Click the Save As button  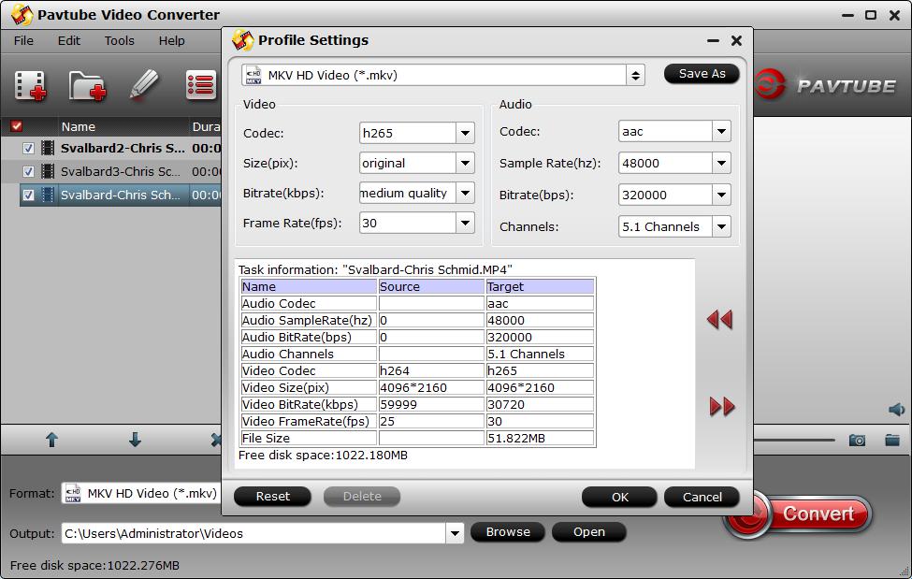(x=702, y=74)
